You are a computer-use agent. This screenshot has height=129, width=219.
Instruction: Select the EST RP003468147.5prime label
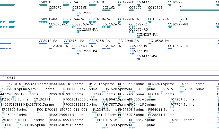pyautogui.click(x=80, y=89)
